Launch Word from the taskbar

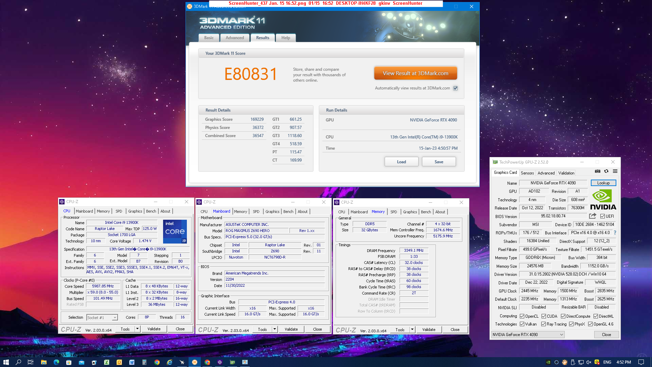[x=132, y=362]
